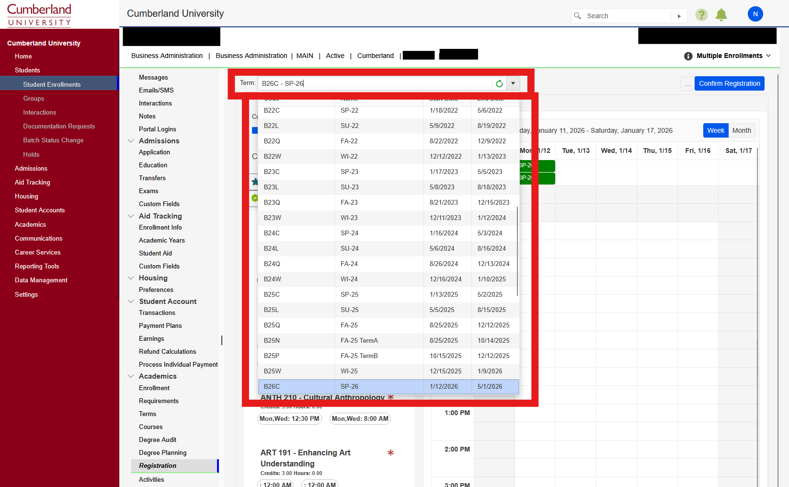
Task: Click the Multiple Enrollments info icon
Action: [x=688, y=56]
